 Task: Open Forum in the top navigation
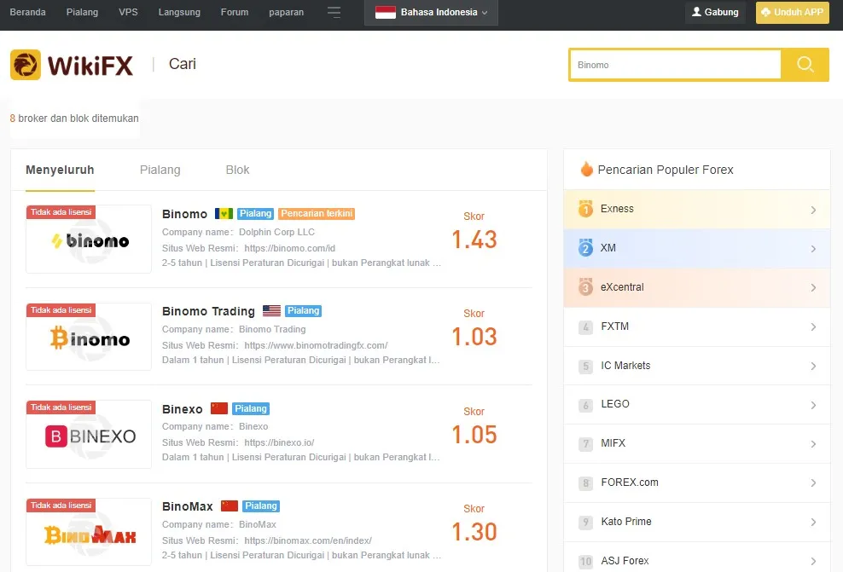pos(235,12)
